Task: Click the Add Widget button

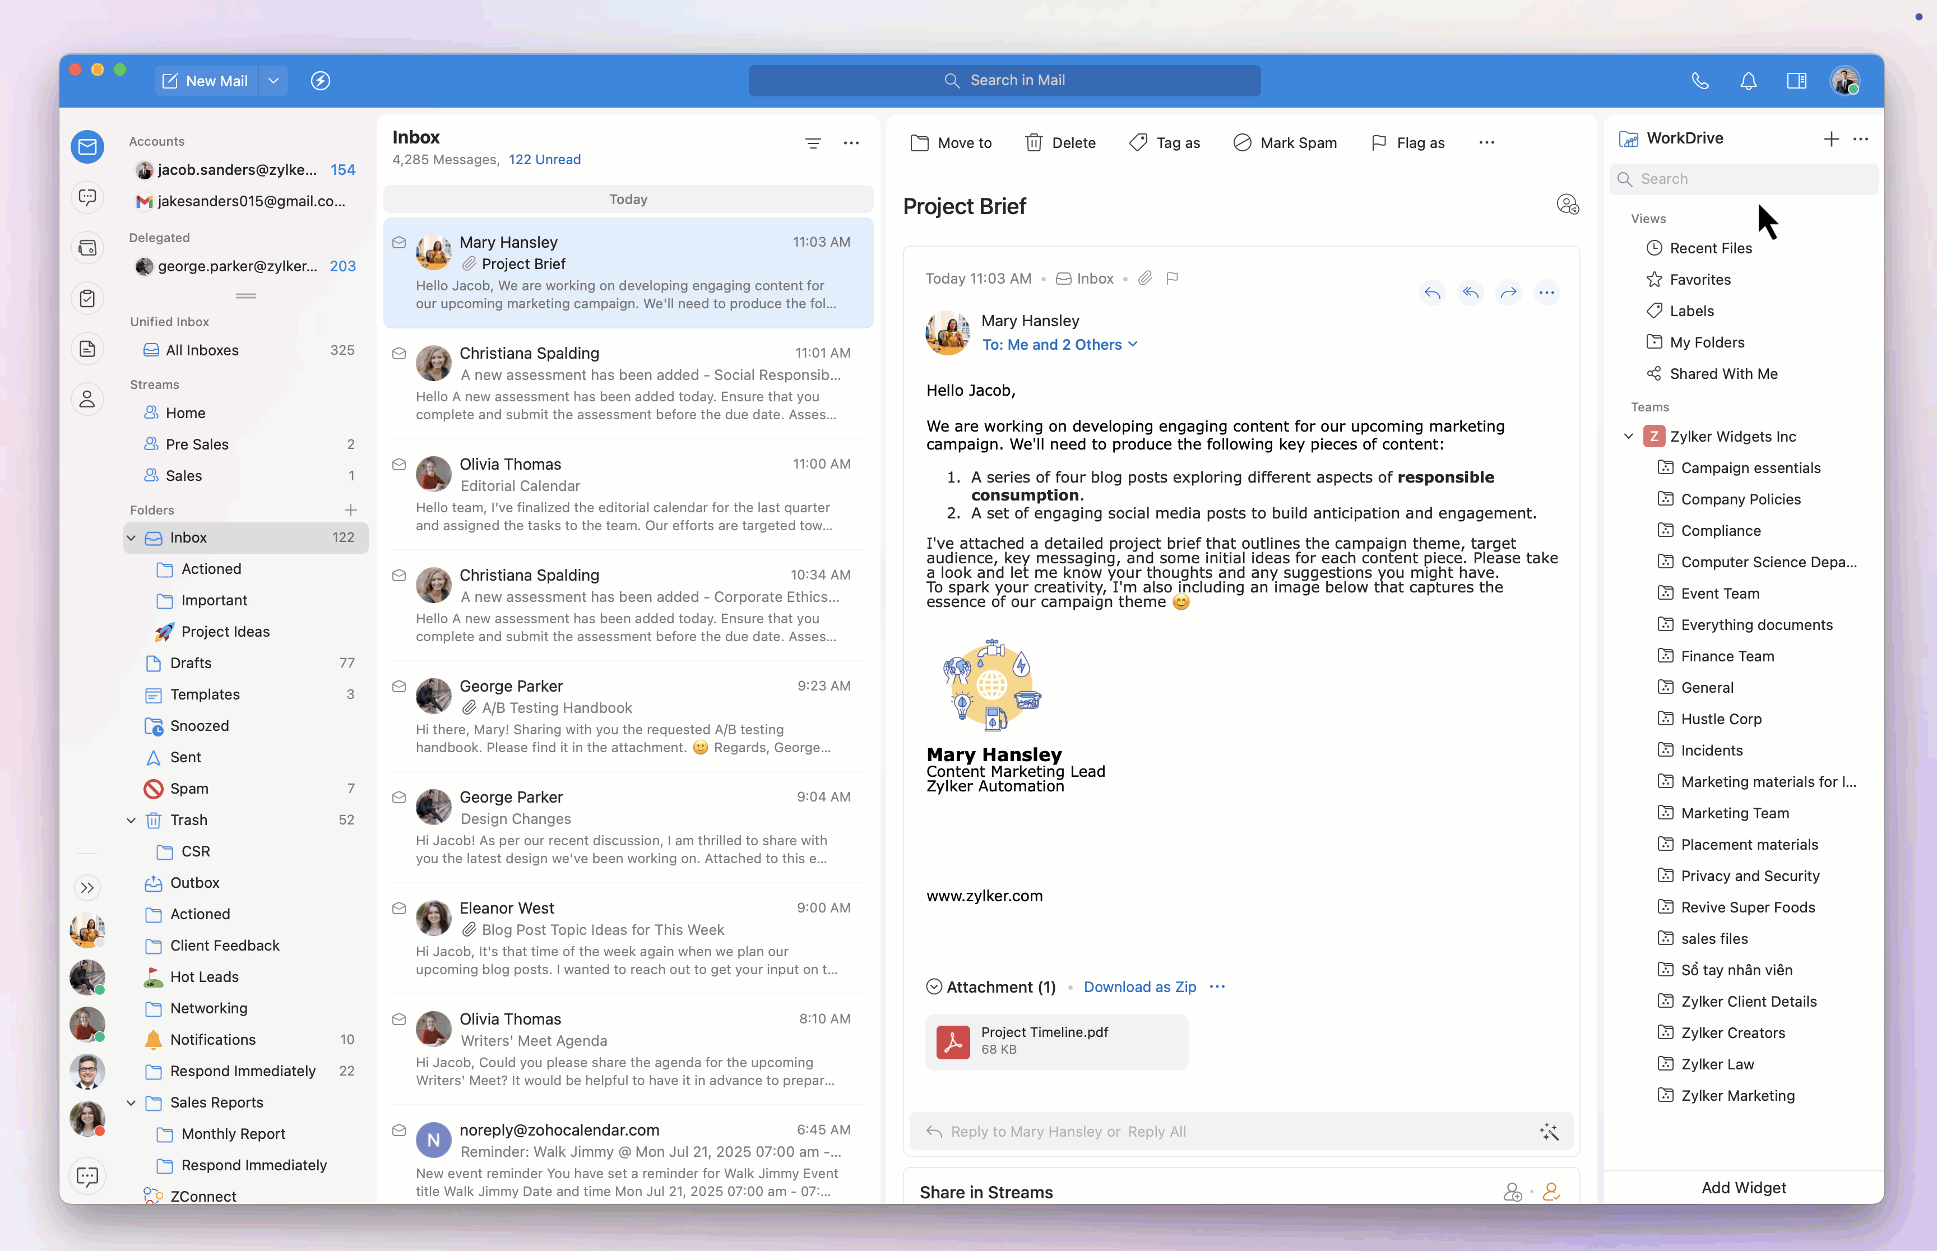Action: click(1743, 1187)
